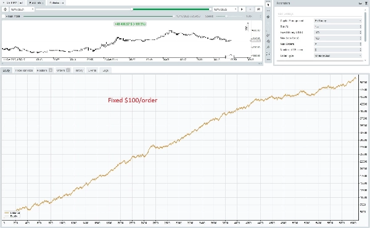Image resolution: width=370 pixels, height=228 pixels.
Task: Click the Number of TP stepper arrows
Action: (x=360, y=50)
